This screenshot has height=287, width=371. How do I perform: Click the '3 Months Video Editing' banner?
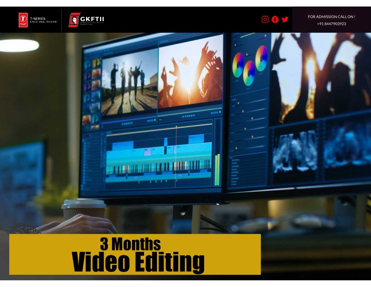tap(135, 254)
